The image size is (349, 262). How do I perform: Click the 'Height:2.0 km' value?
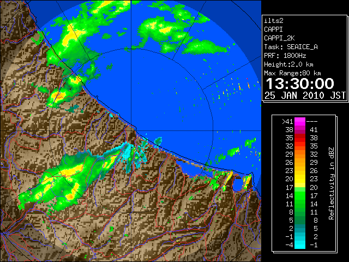(x=288, y=64)
